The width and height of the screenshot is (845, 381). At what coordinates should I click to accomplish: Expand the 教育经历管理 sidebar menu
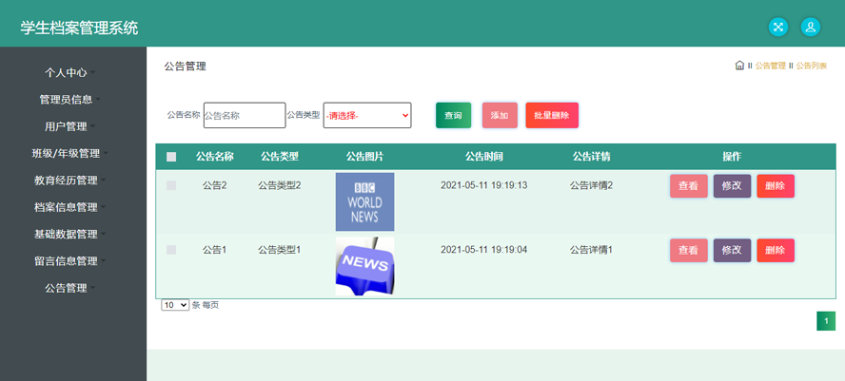[x=70, y=181]
